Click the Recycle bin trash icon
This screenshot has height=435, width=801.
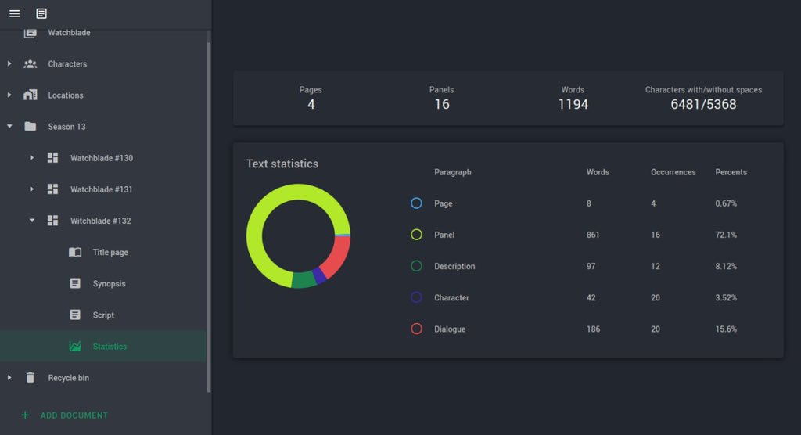pyautogui.click(x=31, y=378)
